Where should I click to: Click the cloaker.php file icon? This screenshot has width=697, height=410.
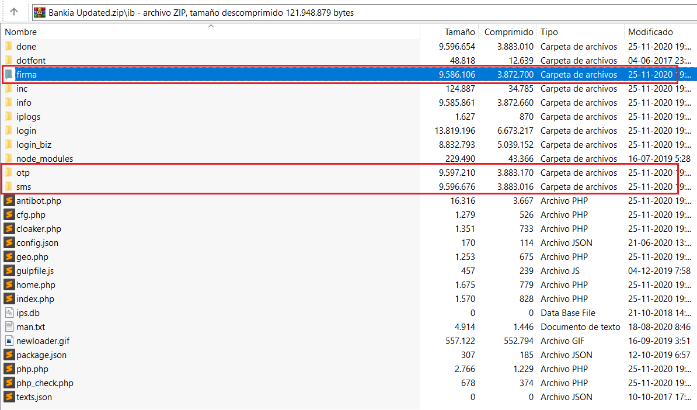click(9, 228)
